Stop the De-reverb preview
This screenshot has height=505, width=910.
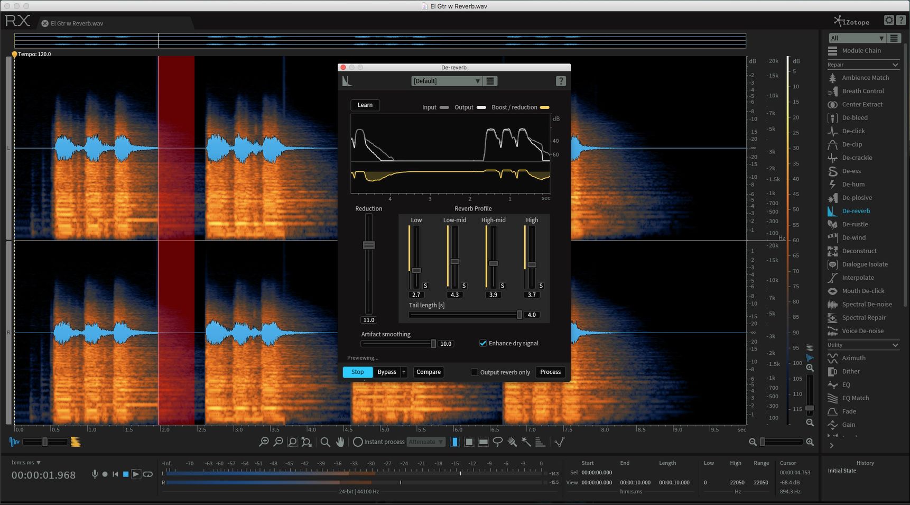coord(358,372)
